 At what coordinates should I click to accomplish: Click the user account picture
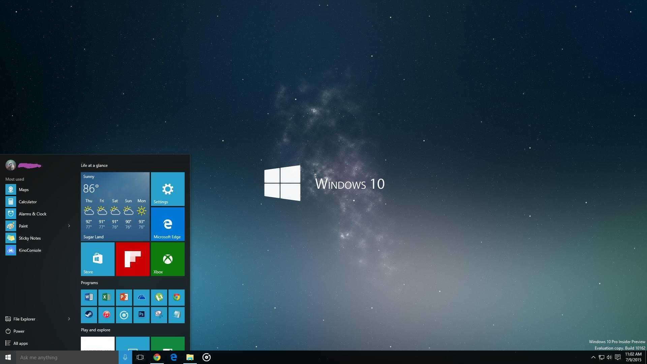(x=11, y=165)
